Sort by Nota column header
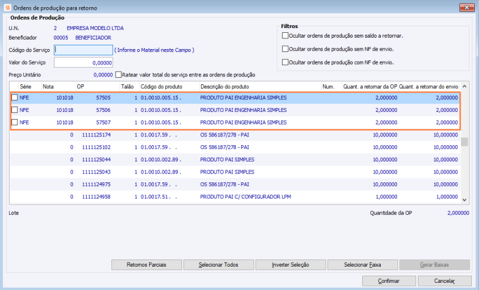 [58, 87]
